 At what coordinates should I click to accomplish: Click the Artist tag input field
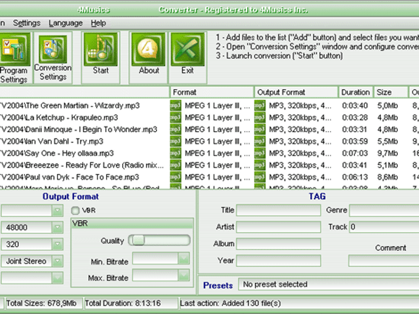279,227
